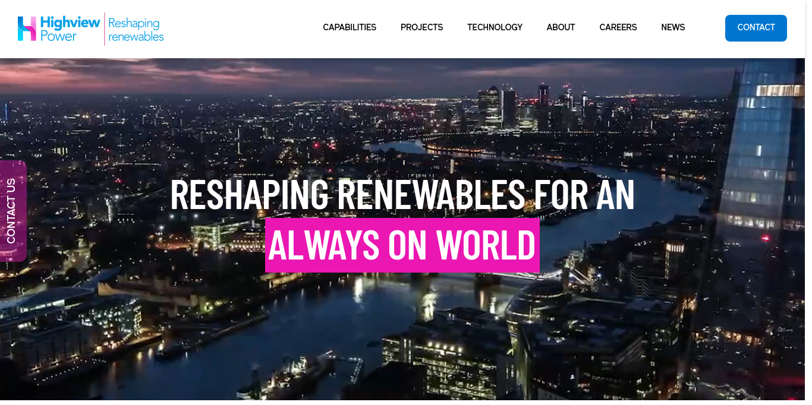The width and height of the screenshot is (812, 405).
Task: Open the vertical Contact Us side tab
Action: tap(12, 211)
